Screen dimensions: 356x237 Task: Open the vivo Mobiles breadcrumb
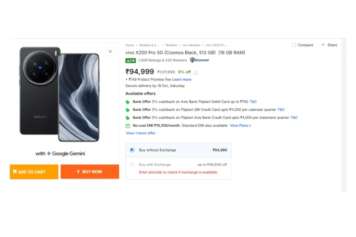pyautogui.click(x=191, y=45)
